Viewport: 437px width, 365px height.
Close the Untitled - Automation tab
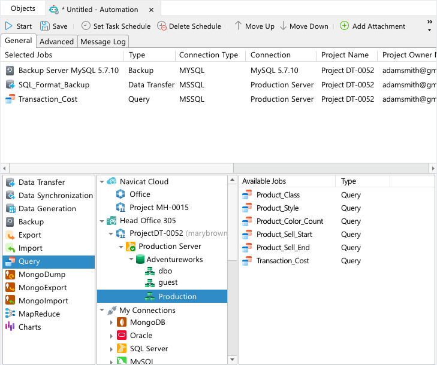pyautogui.click(x=151, y=10)
